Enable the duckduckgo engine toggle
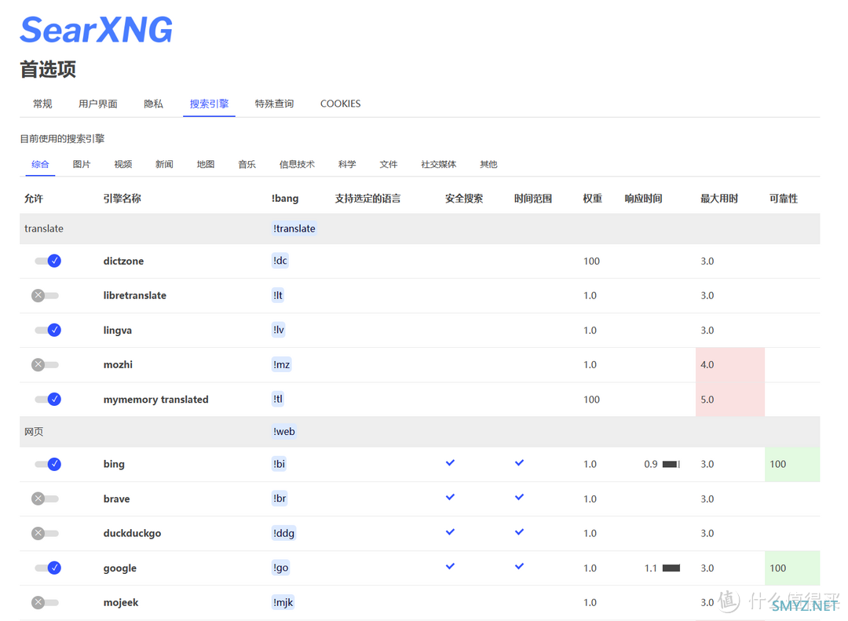The image size is (848, 621). [x=46, y=533]
